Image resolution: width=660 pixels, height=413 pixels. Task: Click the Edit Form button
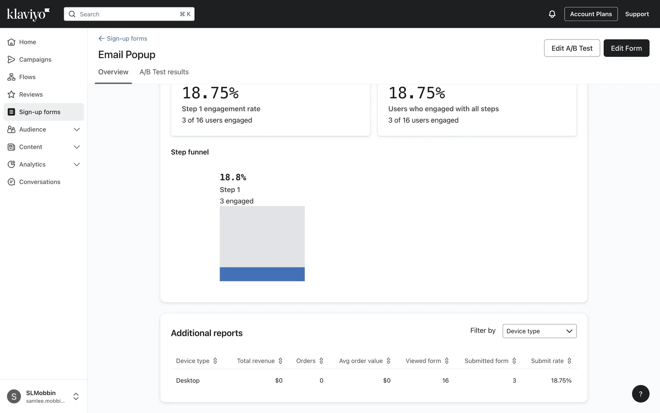tap(626, 48)
